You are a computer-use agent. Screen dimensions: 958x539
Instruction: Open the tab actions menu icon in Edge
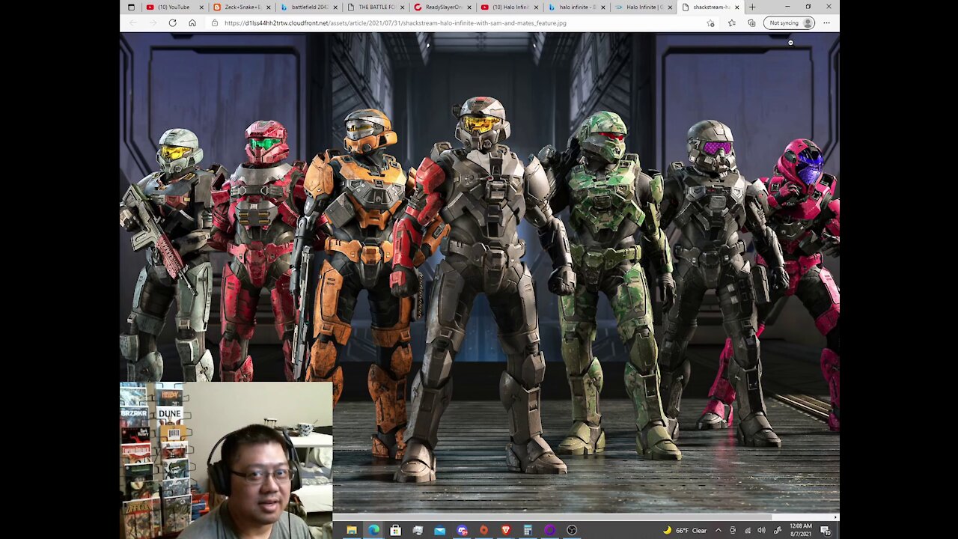pos(131,7)
